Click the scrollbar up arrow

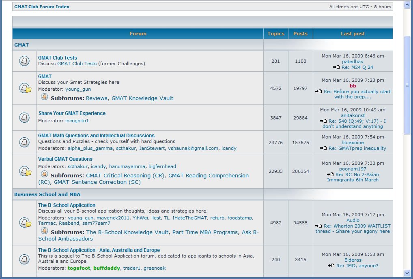407,5
